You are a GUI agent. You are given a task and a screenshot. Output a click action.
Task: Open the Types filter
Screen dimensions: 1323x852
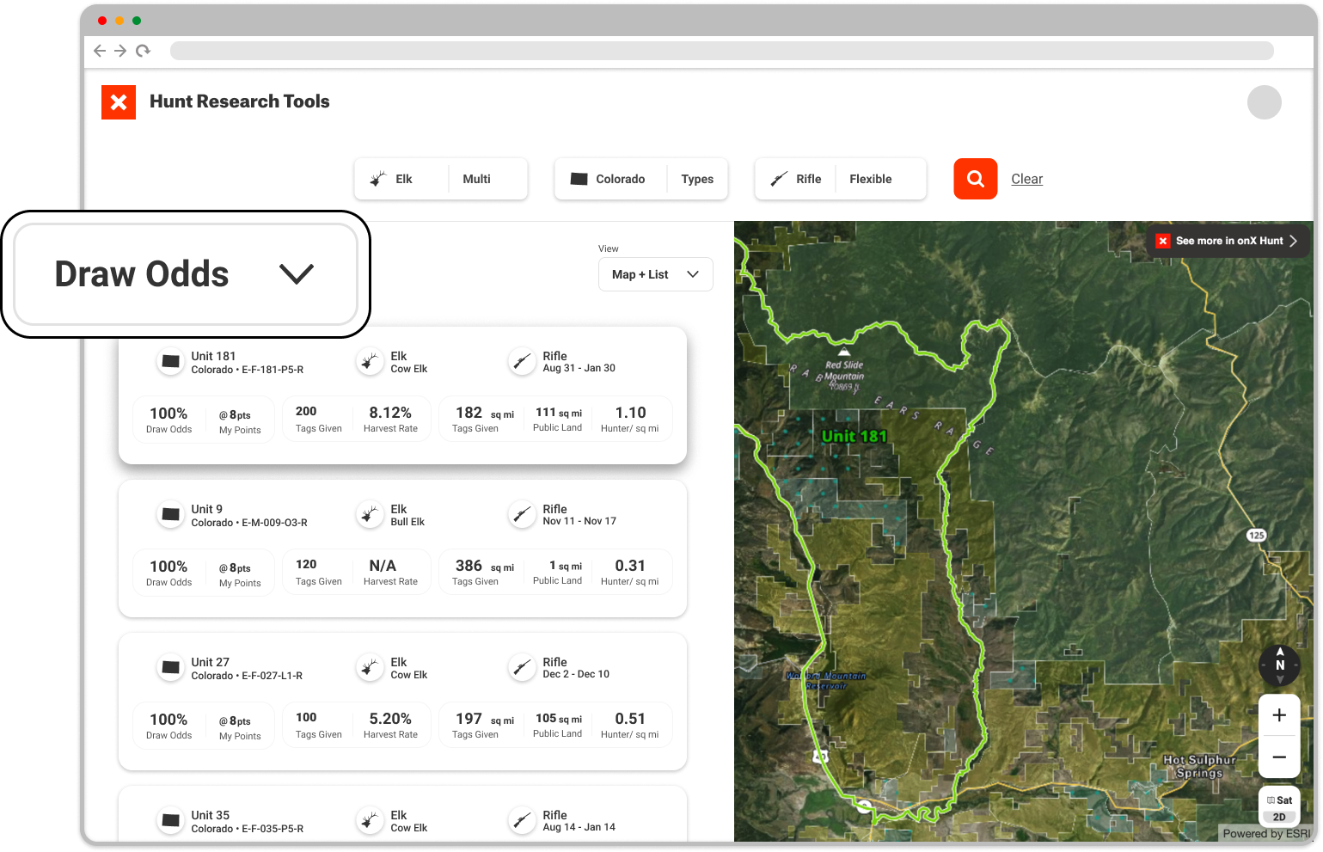(697, 179)
